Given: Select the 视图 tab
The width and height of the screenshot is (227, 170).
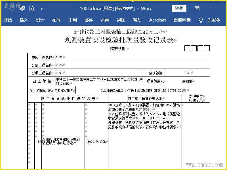Looking at the screenshot, I should pos(121,20).
